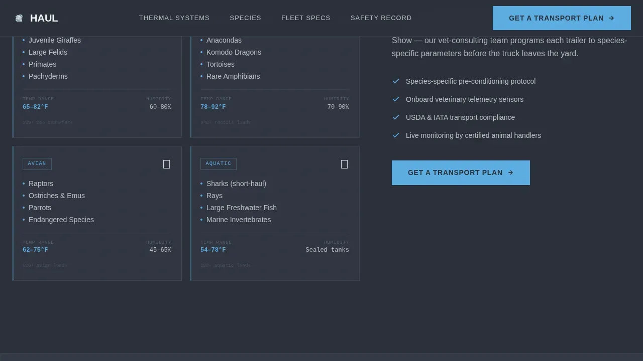Click the Onboard veterinary telemetry sensors text

click(465, 99)
